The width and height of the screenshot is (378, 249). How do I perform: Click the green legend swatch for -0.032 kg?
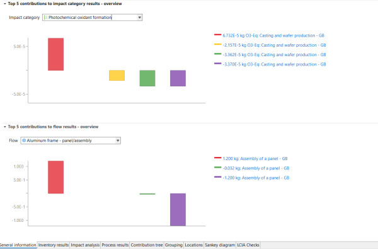coord(218,168)
